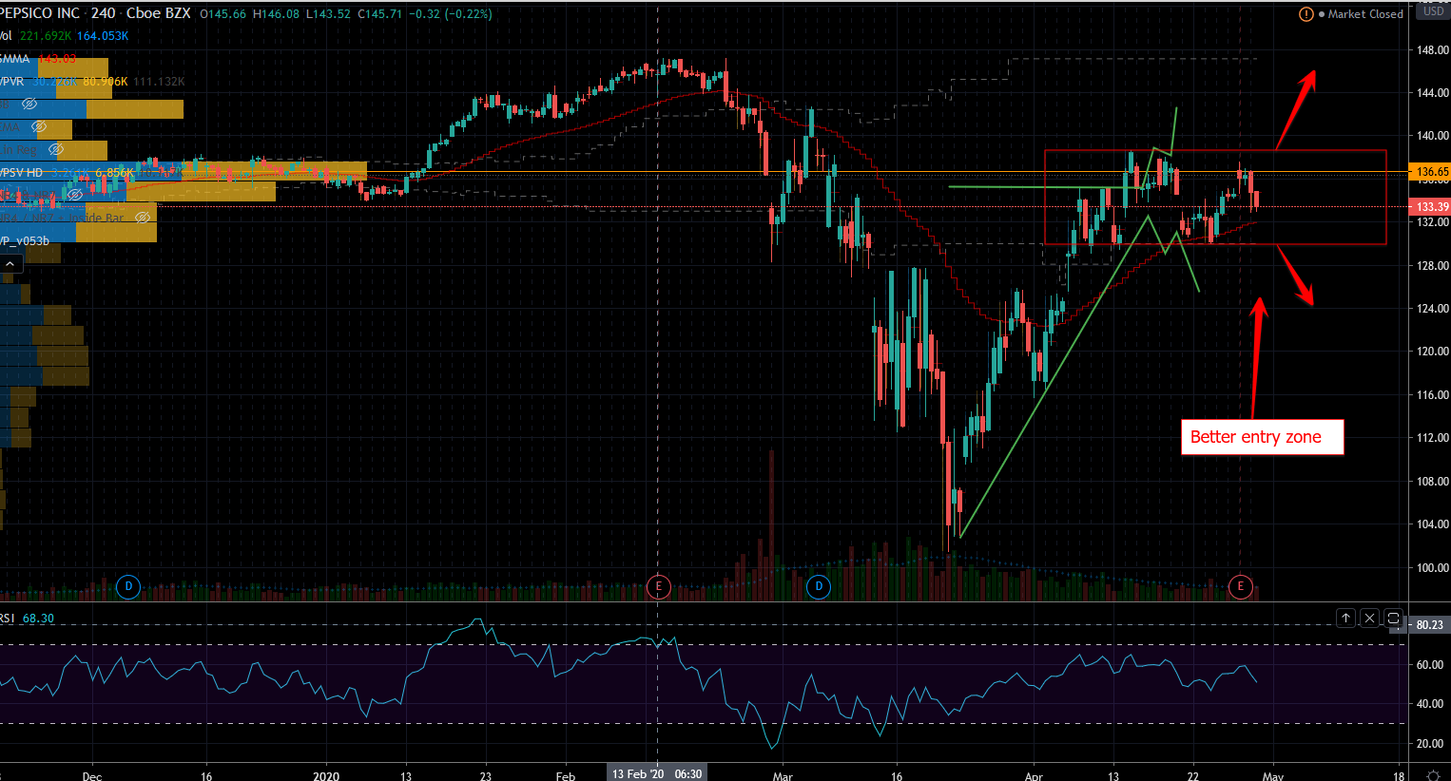Select the 'Better entry zone' text annotation

(1262, 437)
